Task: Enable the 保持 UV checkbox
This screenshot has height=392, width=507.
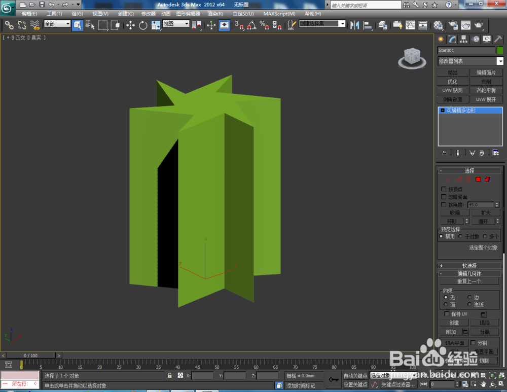Action: 447,314
